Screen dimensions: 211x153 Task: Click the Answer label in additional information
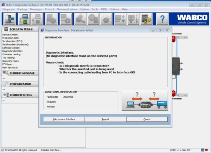[x=51, y=107]
